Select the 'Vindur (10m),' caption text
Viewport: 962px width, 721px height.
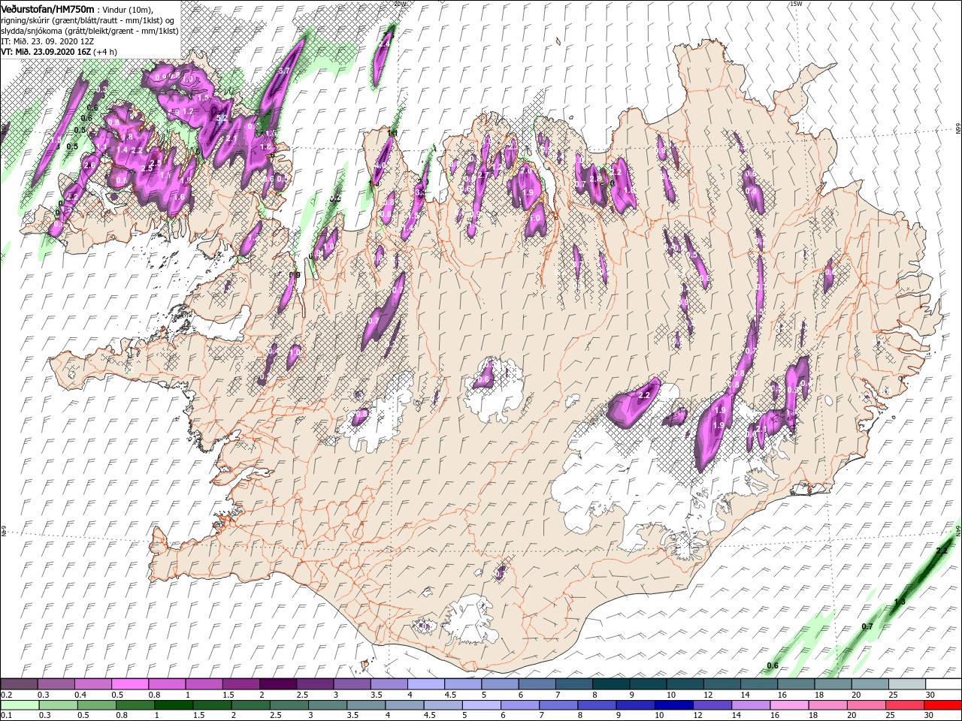click(128, 9)
